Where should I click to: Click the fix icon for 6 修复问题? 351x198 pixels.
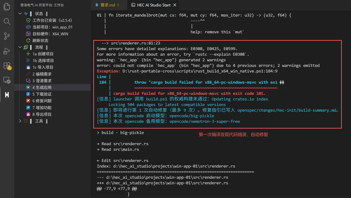(28, 101)
